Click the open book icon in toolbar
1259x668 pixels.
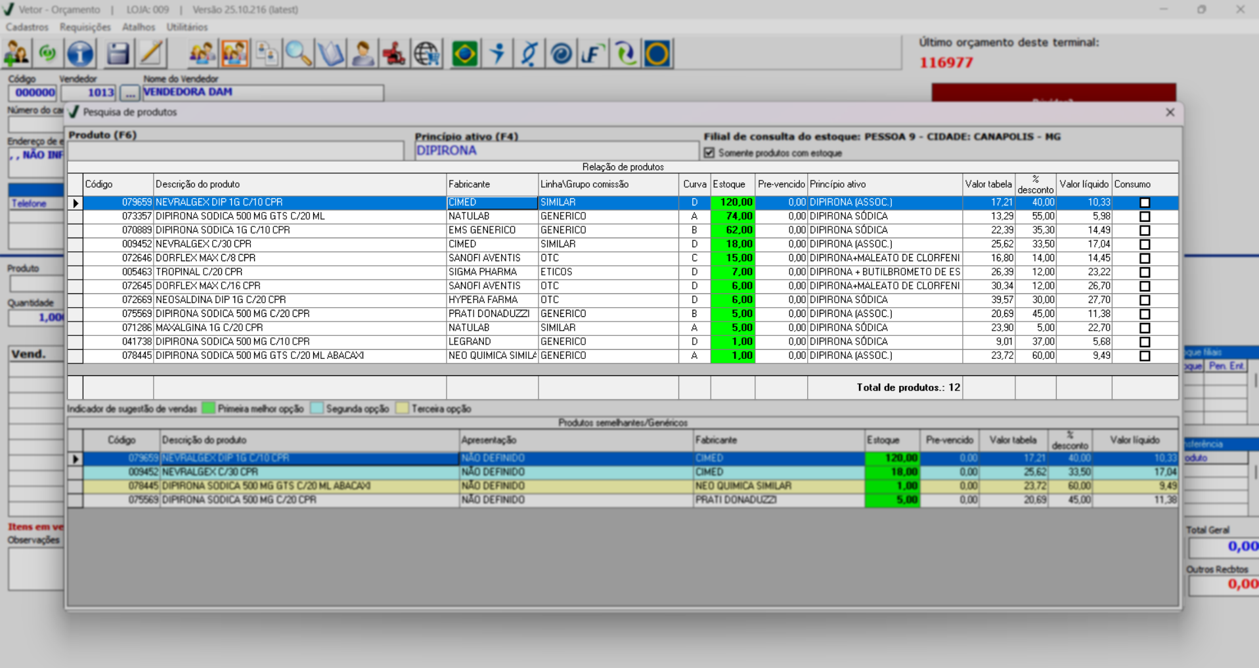point(330,54)
